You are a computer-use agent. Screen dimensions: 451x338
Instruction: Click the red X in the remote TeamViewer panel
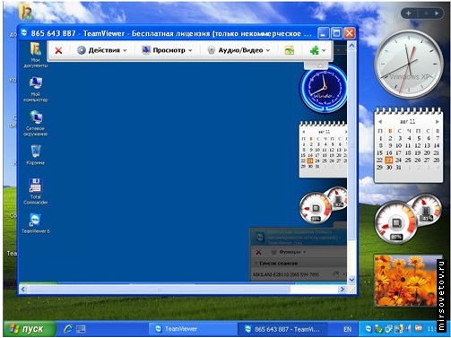point(258,252)
